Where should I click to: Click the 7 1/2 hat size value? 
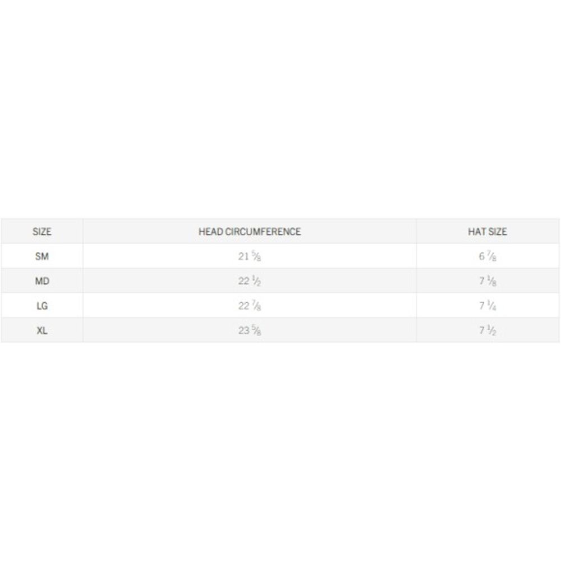coord(488,331)
